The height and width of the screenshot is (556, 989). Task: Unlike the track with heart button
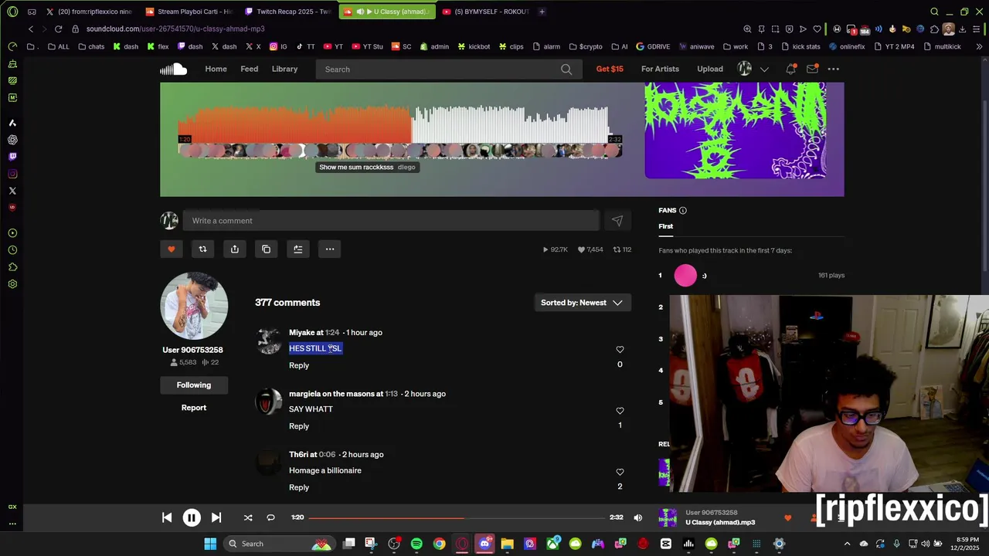click(x=172, y=249)
